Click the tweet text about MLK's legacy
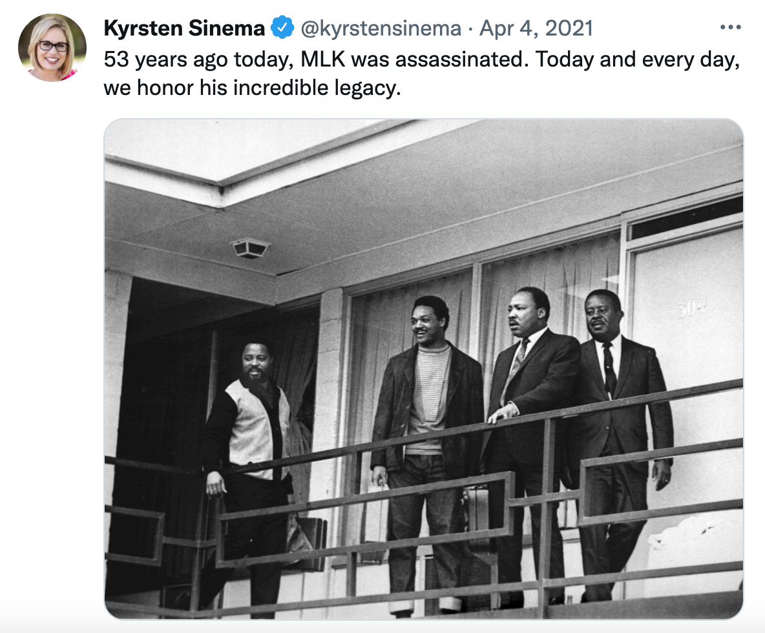The image size is (765, 633). (x=422, y=74)
